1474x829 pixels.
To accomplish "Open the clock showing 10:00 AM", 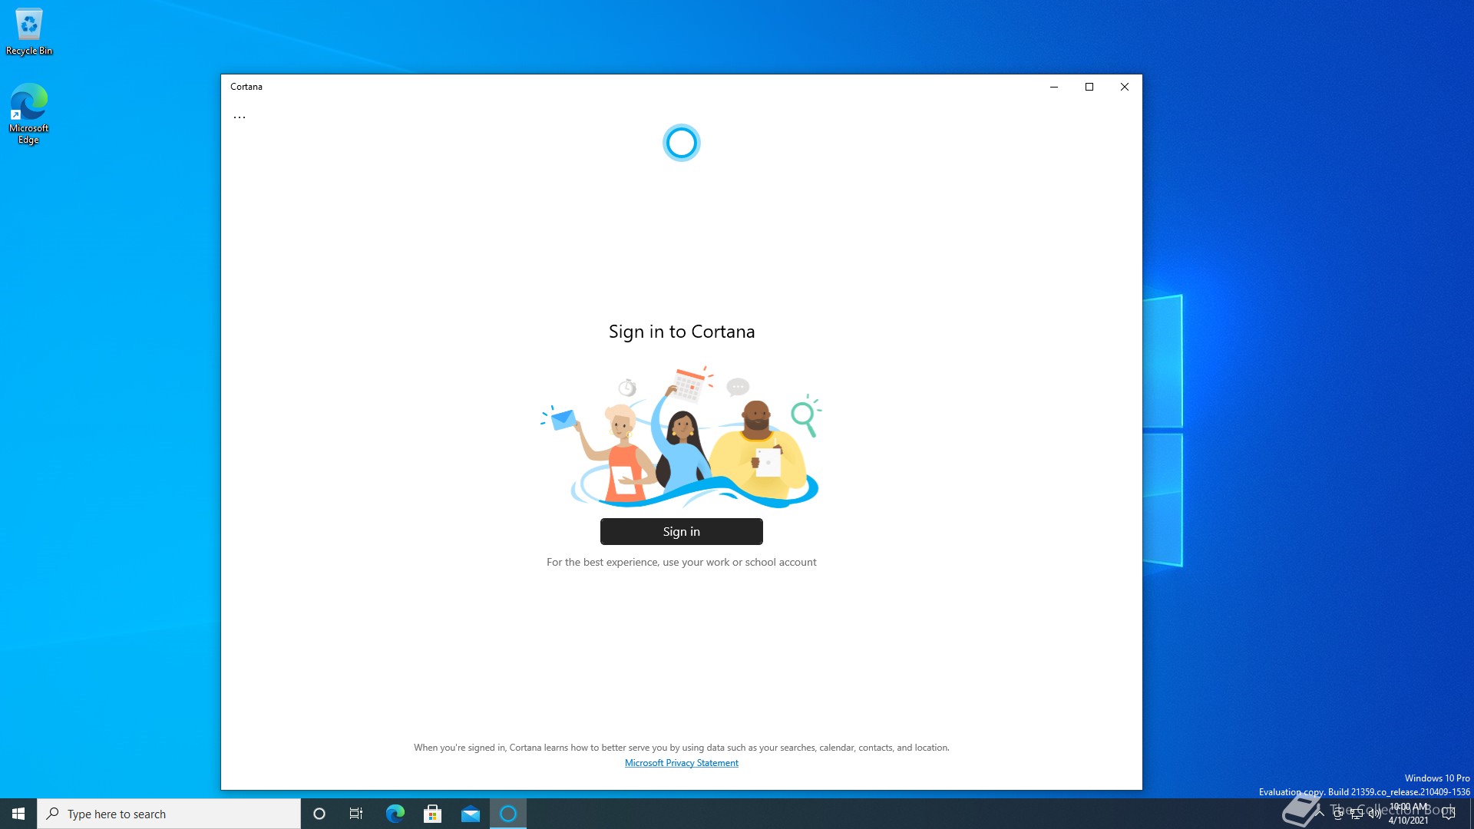I will pos(1409,814).
